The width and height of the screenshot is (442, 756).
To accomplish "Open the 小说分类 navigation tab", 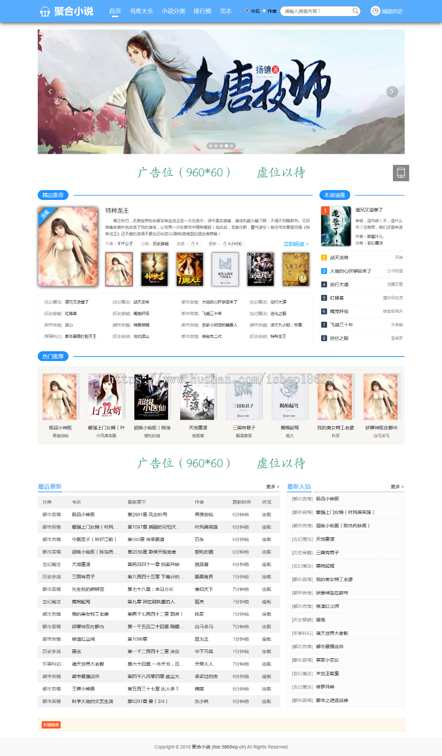I will pos(173,11).
